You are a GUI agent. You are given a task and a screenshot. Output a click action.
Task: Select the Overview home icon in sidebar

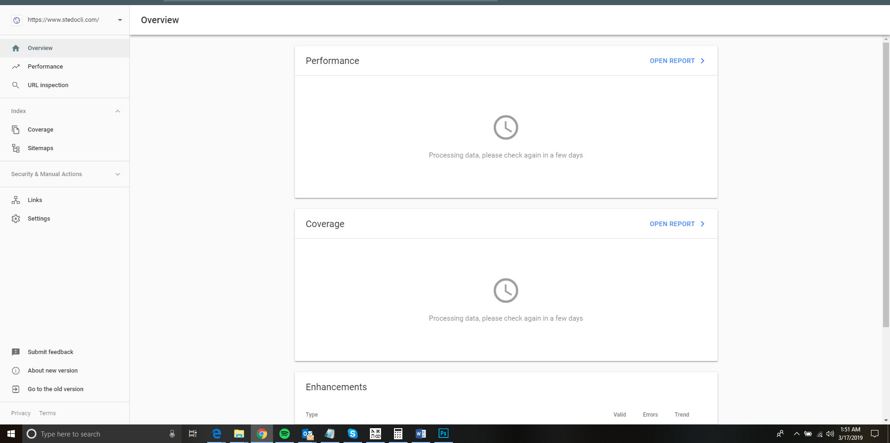(x=16, y=48)
